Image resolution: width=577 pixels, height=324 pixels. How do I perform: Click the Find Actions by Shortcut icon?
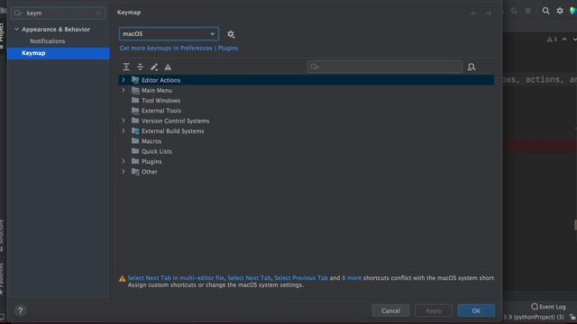click(472, 67)
